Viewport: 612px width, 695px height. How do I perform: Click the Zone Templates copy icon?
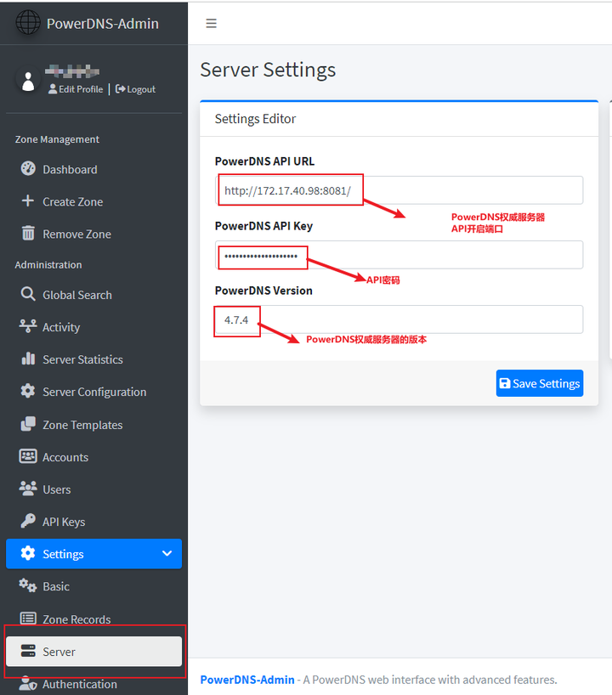pyautogui.click(x=28, y=424)
